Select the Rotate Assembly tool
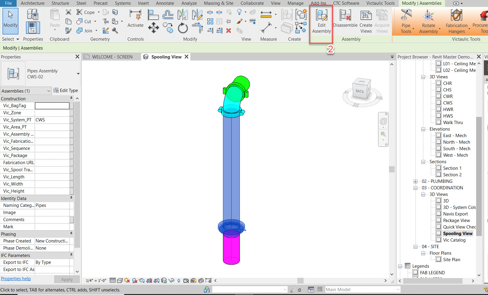The height and width of the screenshot is (295, 488). [428, 21]
